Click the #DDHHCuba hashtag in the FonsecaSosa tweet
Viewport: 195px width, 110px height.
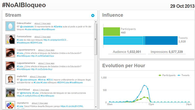36,43
